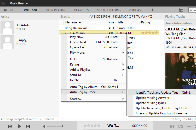
Task: Click the Playing Tracks panel header
Action: pos(175,17)
